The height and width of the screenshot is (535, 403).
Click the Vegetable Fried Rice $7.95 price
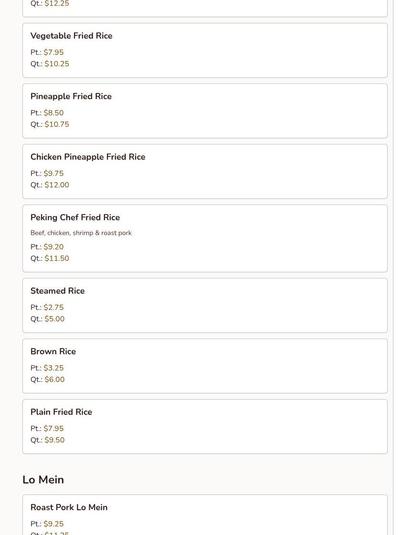click(x=53, y=52)
